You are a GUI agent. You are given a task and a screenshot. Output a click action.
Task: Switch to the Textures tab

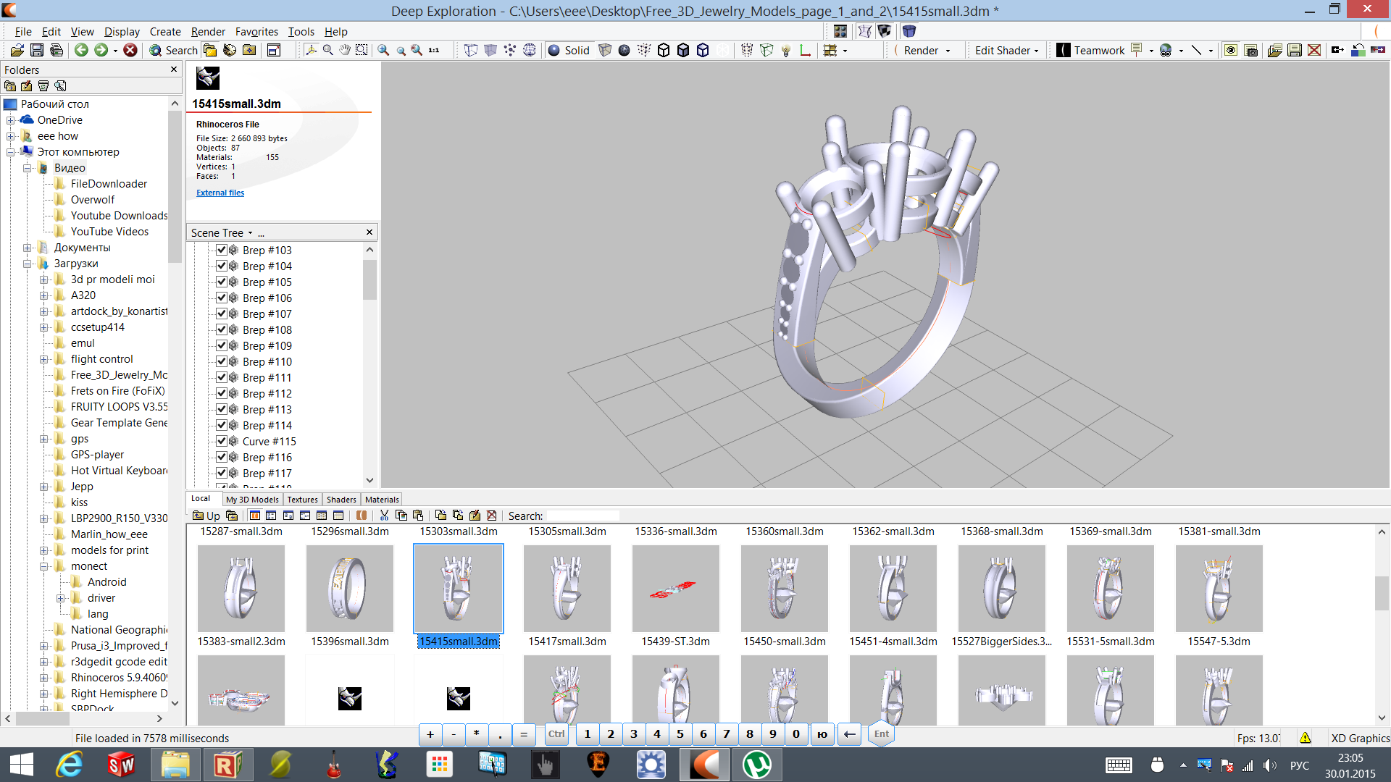coord(302,500)
